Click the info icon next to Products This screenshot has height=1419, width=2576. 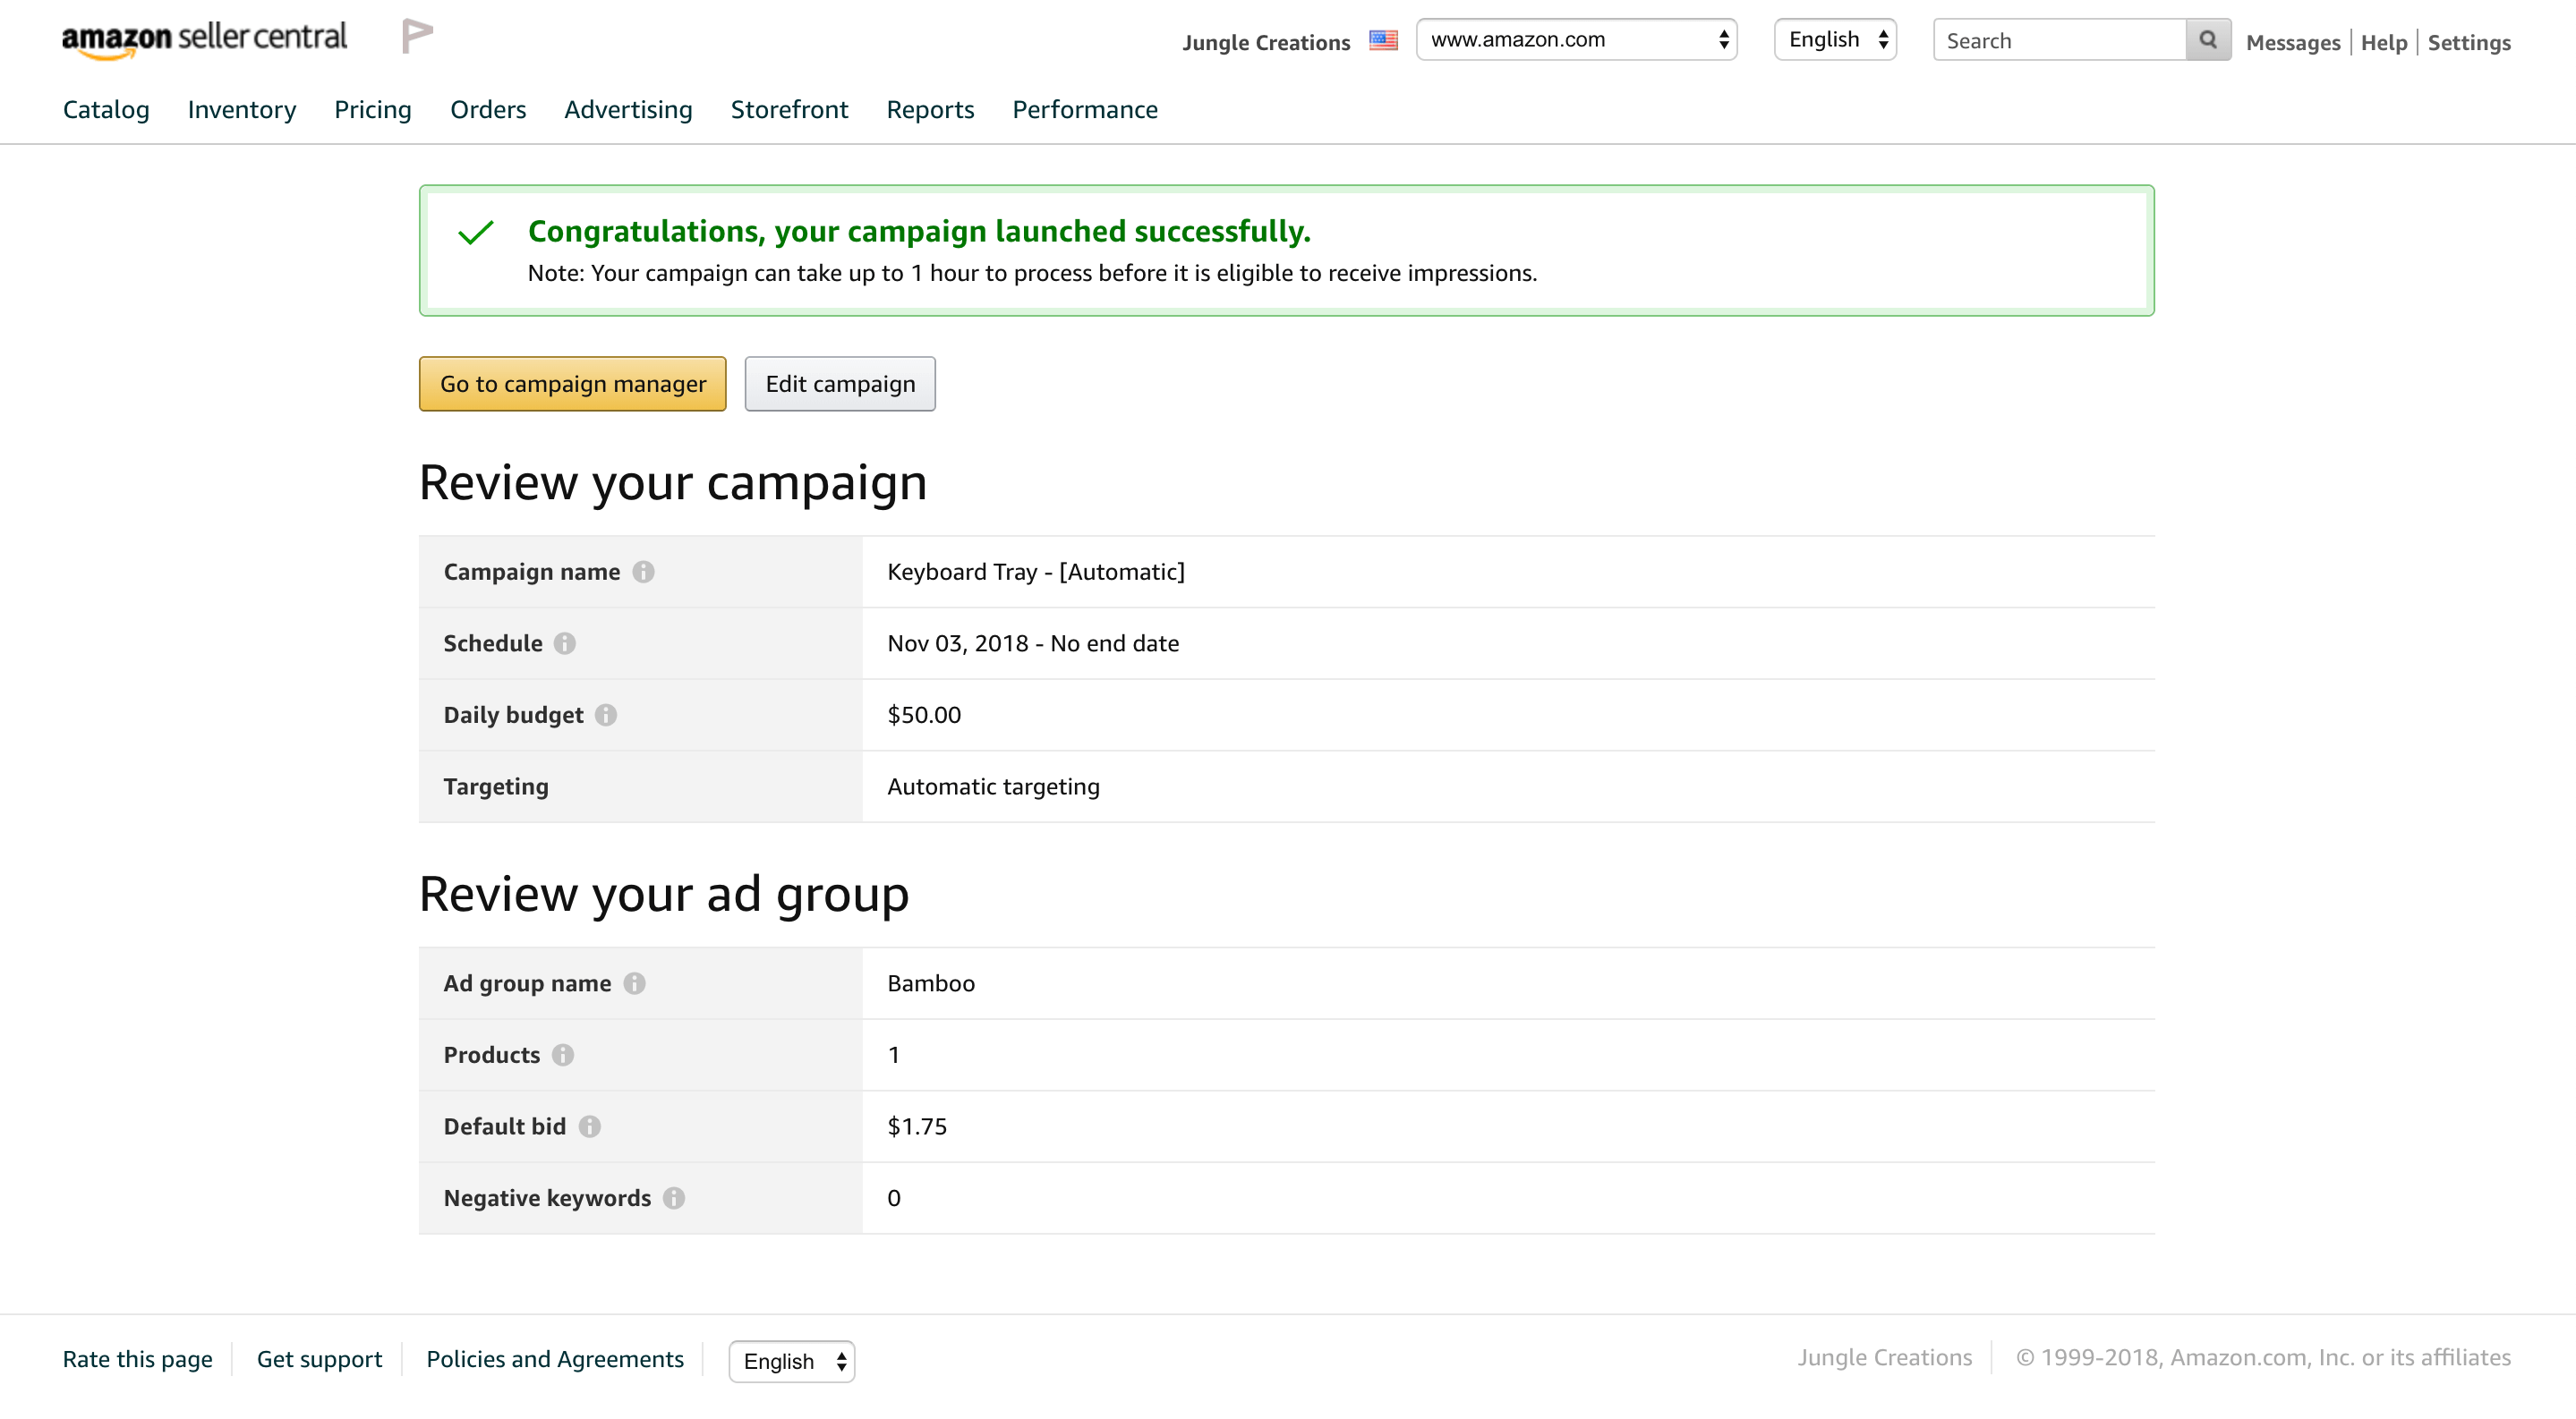click(563, 1055)
